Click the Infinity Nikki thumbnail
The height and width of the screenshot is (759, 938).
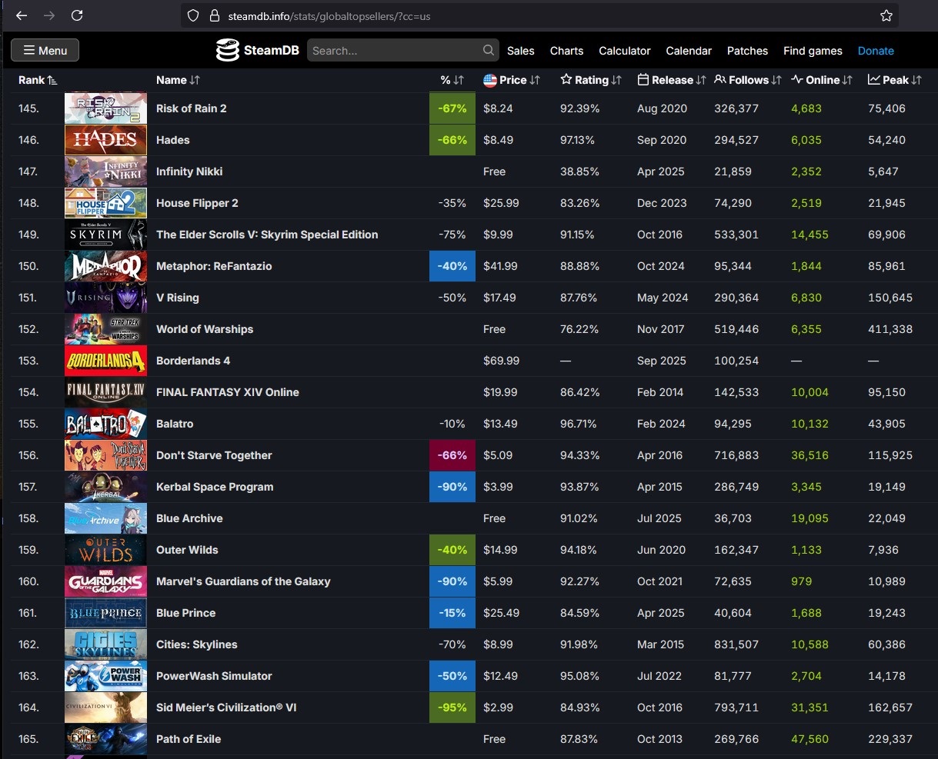click(x=105, y=171)
